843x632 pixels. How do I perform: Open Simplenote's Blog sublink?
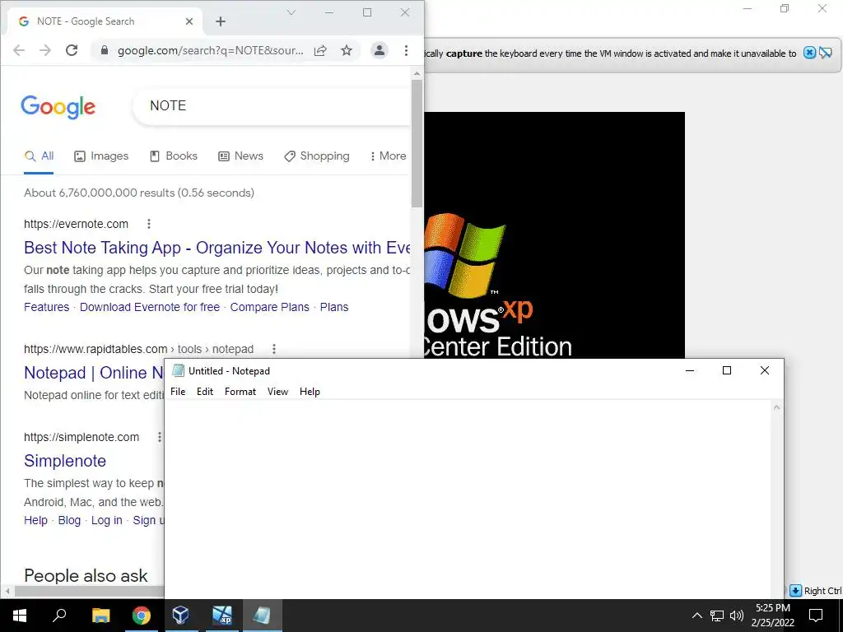pyautogui.click(x=69, y=521)
